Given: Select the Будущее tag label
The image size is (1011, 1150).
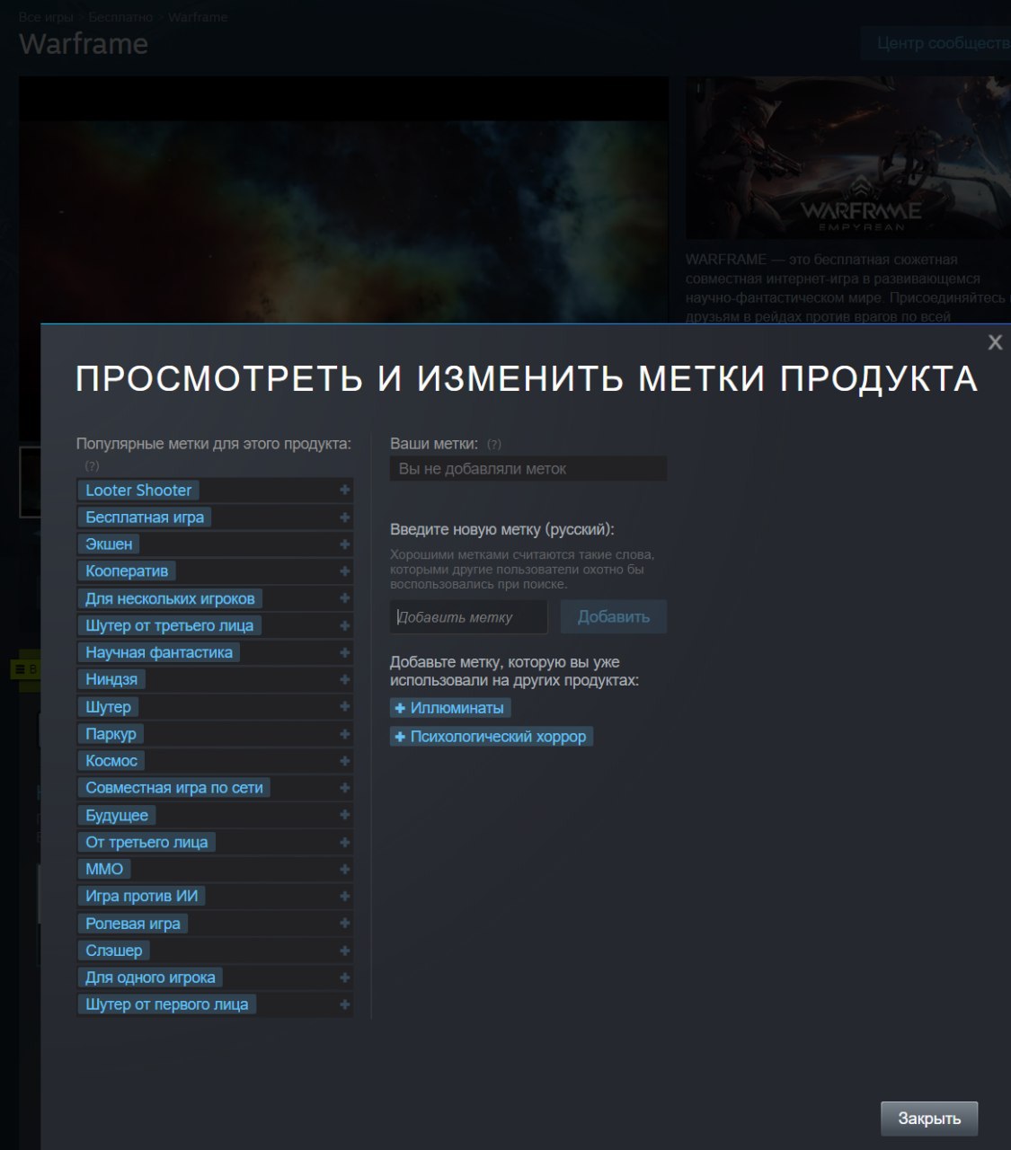Looking at the screenshot, I should tap(117, 815).
